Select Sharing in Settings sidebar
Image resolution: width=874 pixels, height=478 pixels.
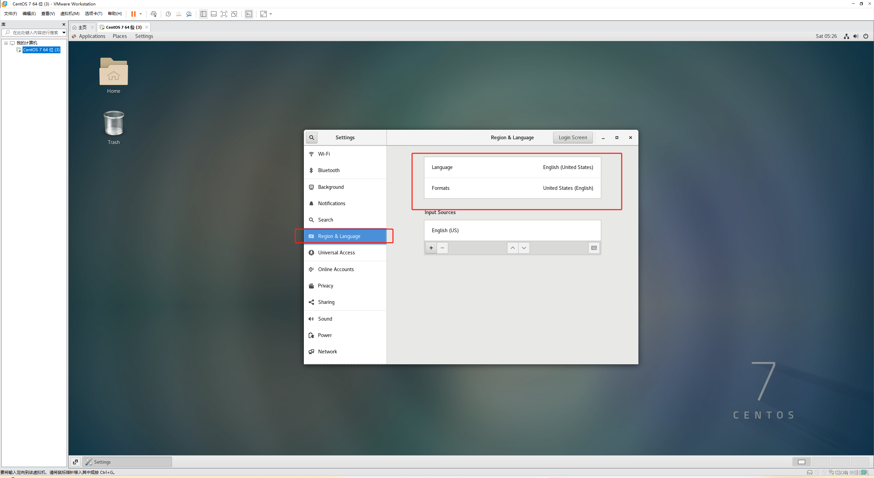(x=345, y=302)
